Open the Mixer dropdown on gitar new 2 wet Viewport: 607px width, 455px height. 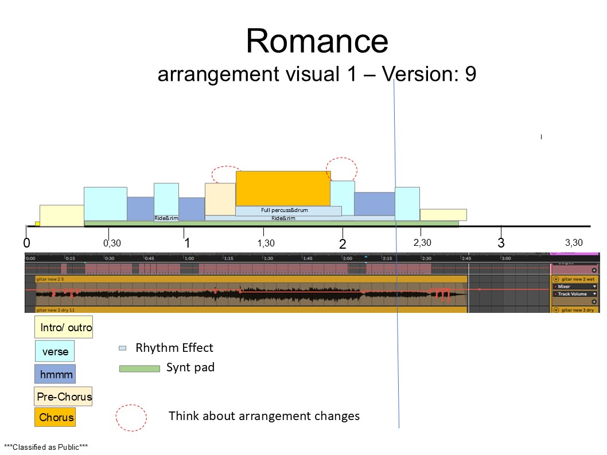pyautogui.click(x=594, y=287)
